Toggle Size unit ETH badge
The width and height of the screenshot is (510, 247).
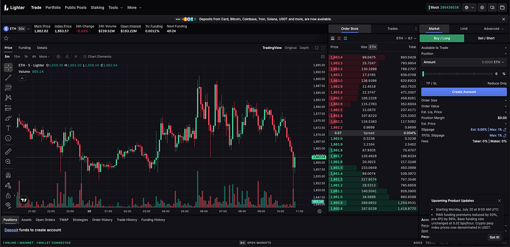[x=373, y=47]
